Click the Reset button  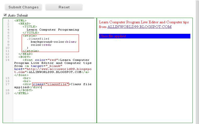pos(64,7)
